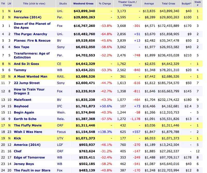Select the $16,466 average for Boyhood
The height and width of the screenshot is (173, 207).
(149, 106)
